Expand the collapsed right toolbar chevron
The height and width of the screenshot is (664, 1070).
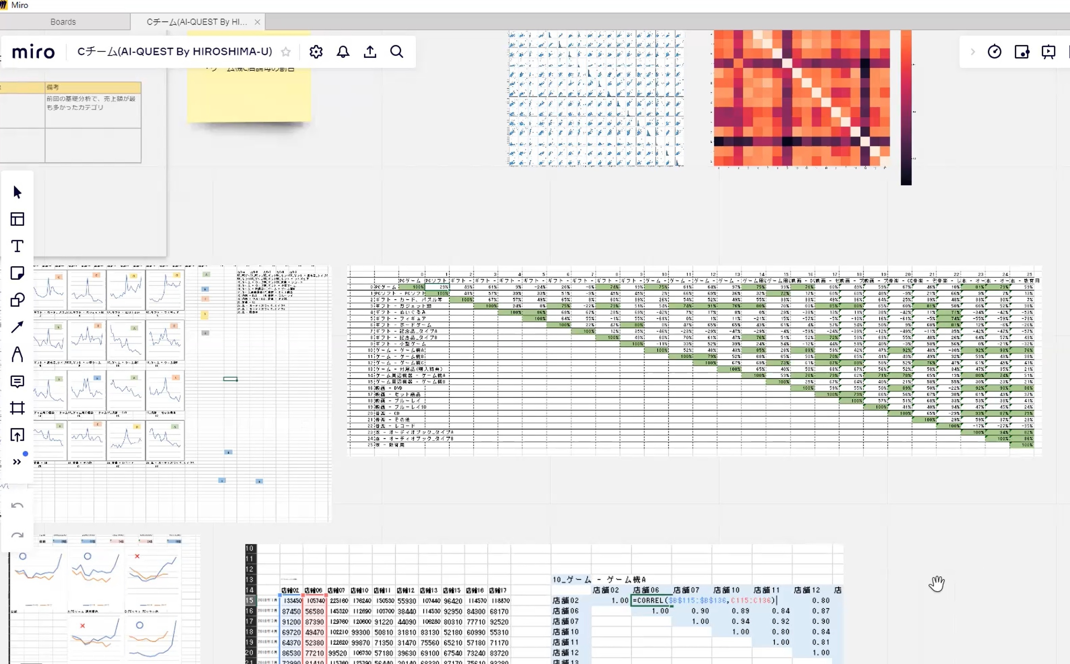tap(973, 52)
